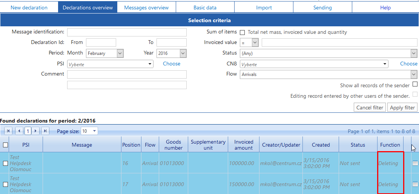The image size is (419, 194).
Task: Click the Creator/Updater column header
Action: coord(281,145)
